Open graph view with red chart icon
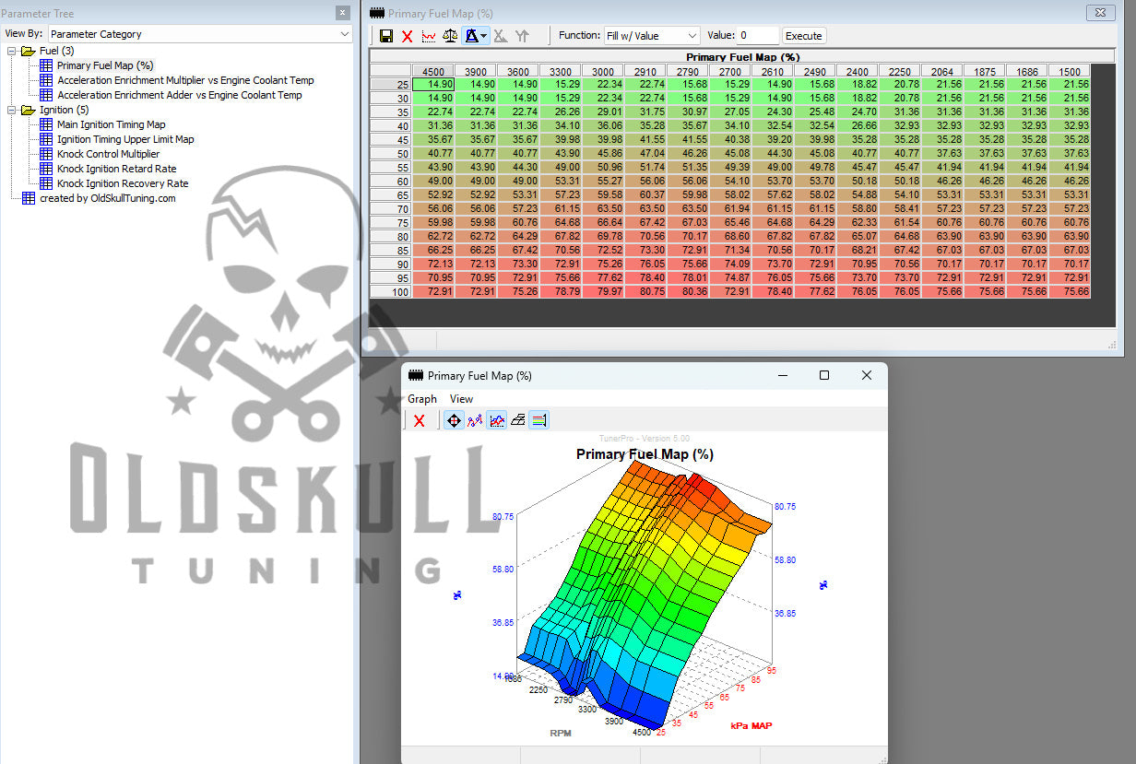The width and height of the screenshot is (1136, 764). [429, 36]
